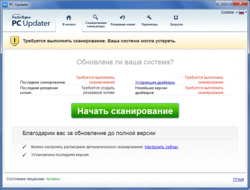Close the PC Updater window

[240, 3]
